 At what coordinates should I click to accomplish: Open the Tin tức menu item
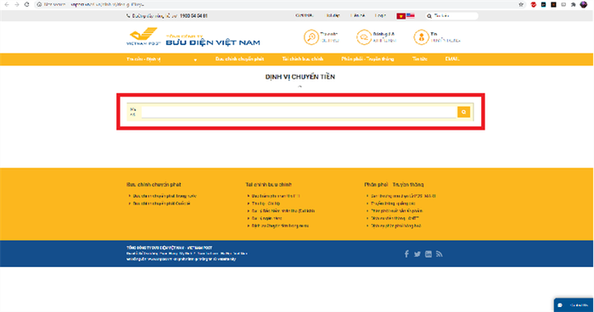419,59
